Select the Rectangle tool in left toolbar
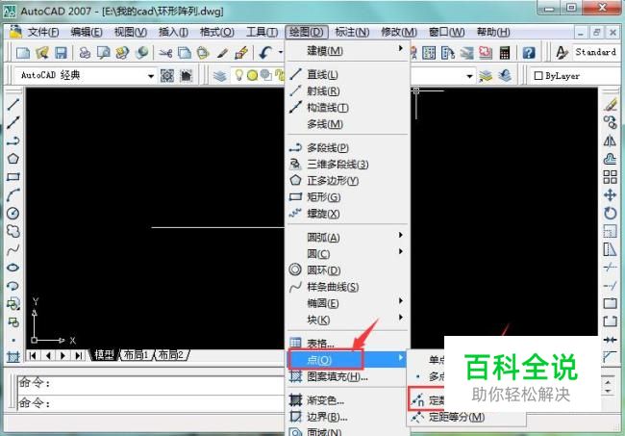 click(x=13, y=177)
